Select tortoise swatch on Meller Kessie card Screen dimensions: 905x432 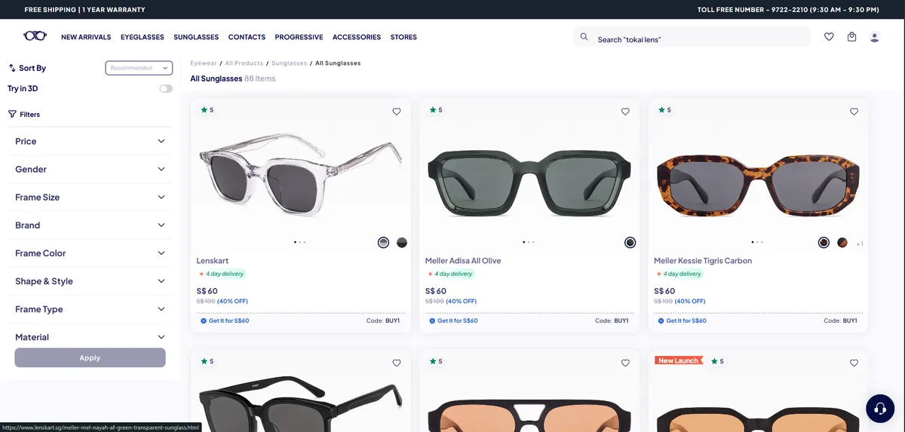coord(842,243)
